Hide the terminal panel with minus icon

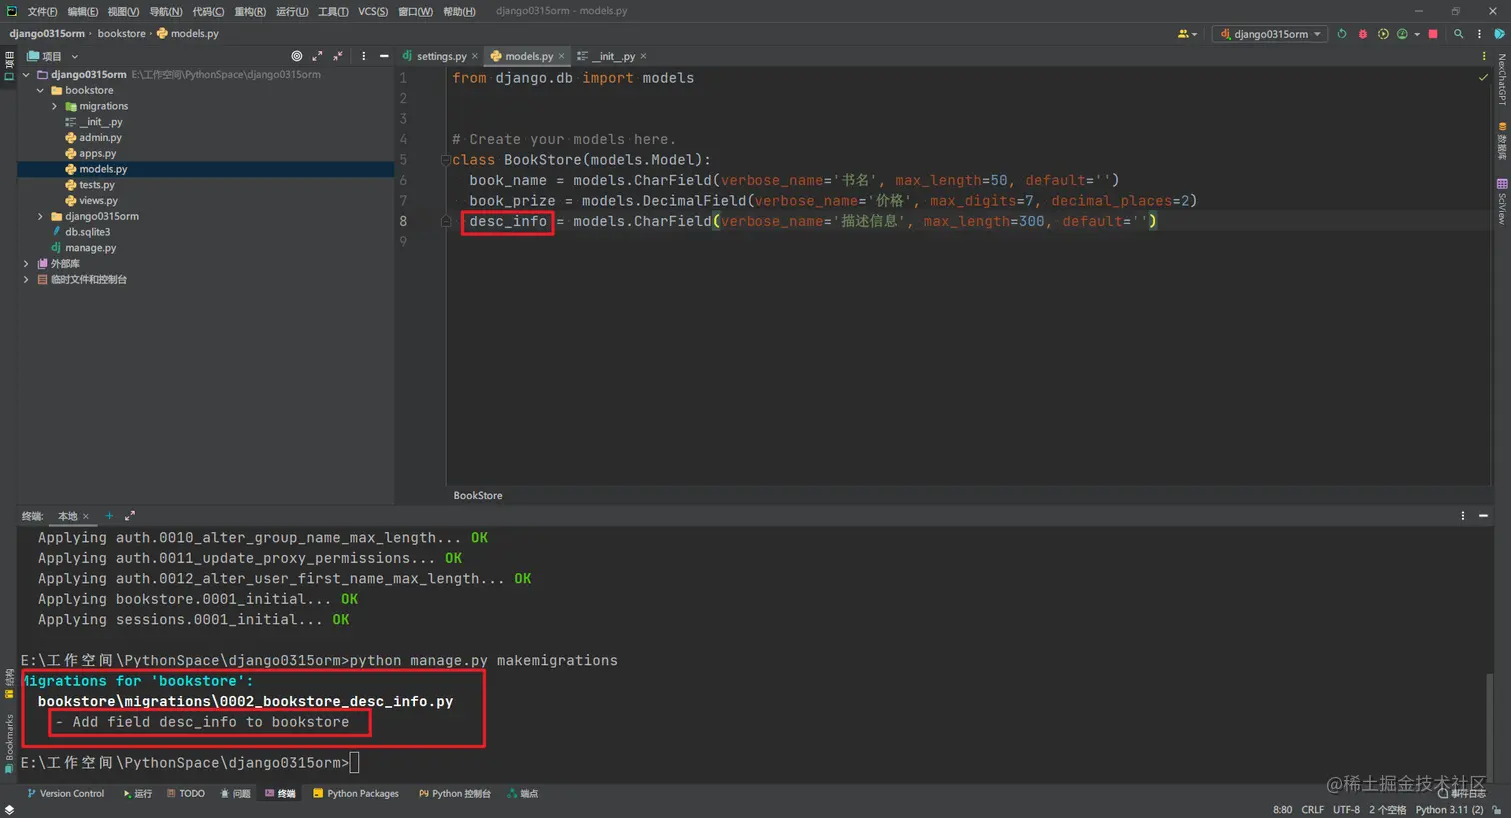[1483, 516]
